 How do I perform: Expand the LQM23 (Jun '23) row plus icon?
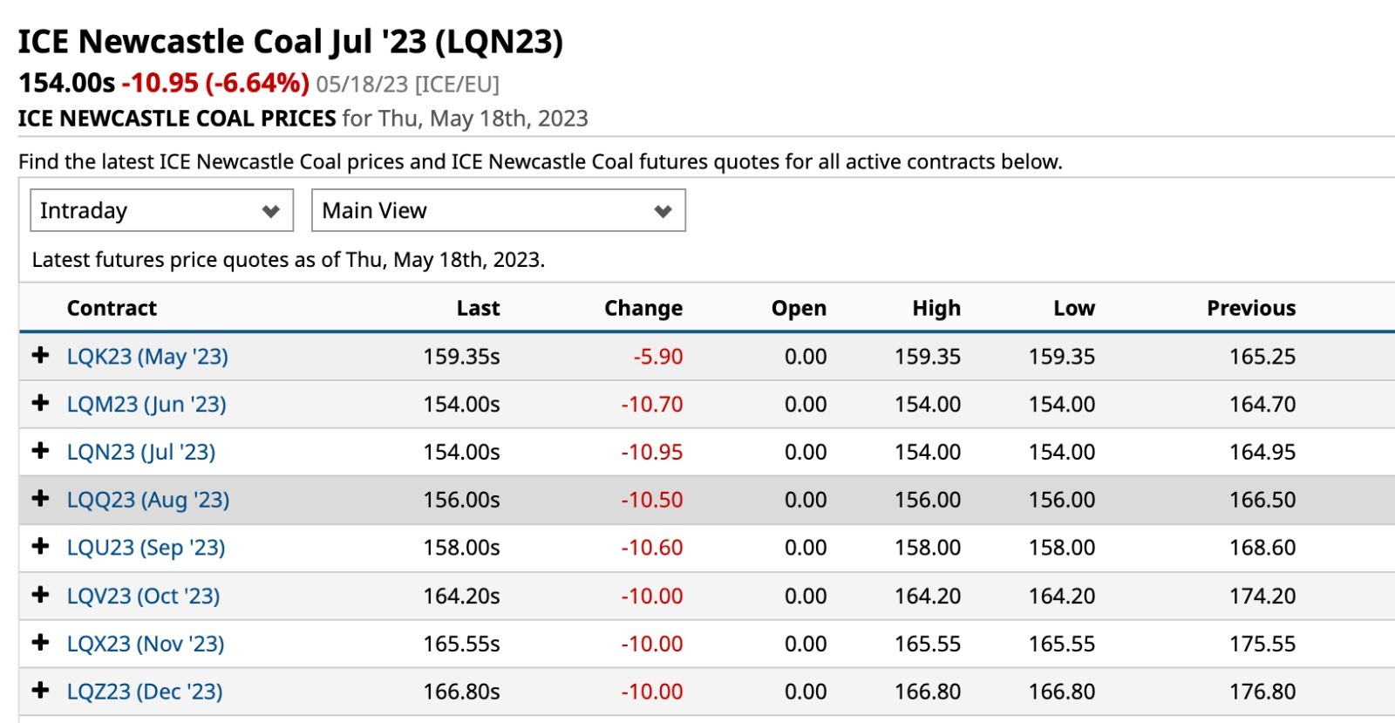tap(40, 403)
